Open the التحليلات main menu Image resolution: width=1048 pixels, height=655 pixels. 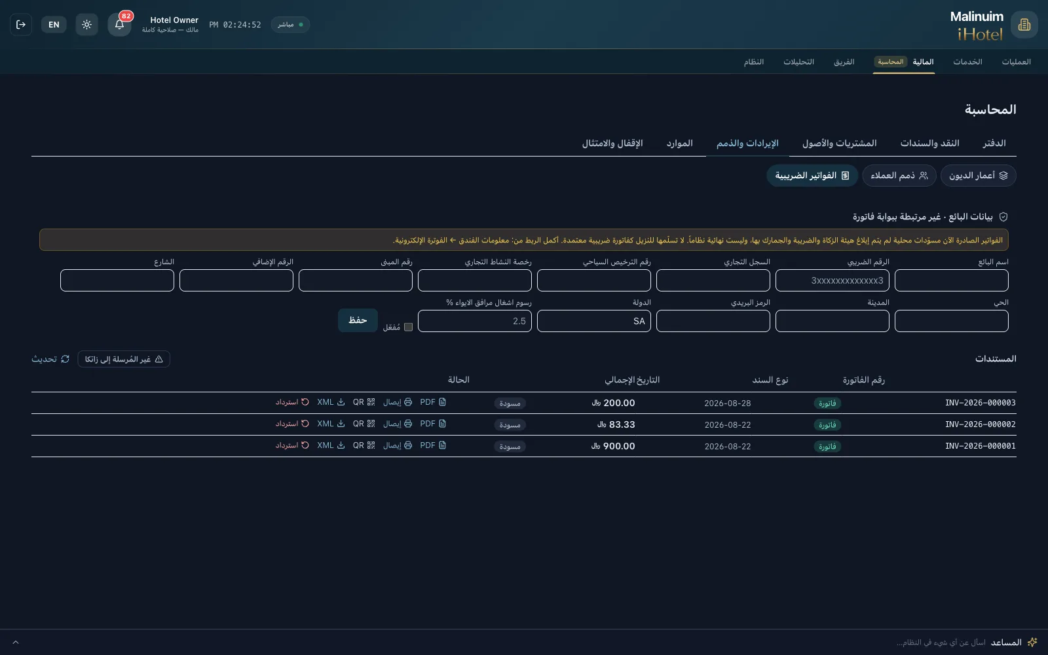tap(798, 62)
